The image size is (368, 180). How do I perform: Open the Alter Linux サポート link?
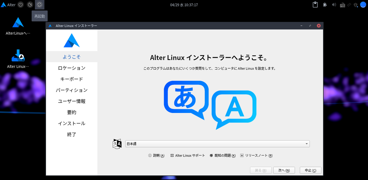(x=188, y=156)
